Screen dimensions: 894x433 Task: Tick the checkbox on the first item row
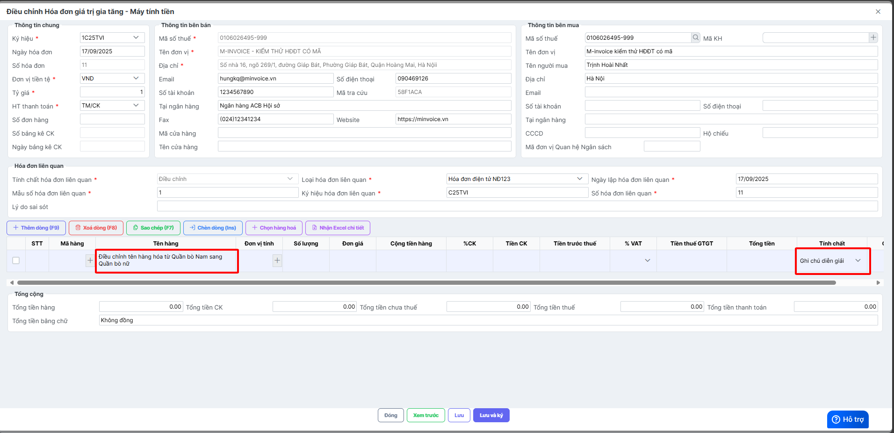(16, 260)
